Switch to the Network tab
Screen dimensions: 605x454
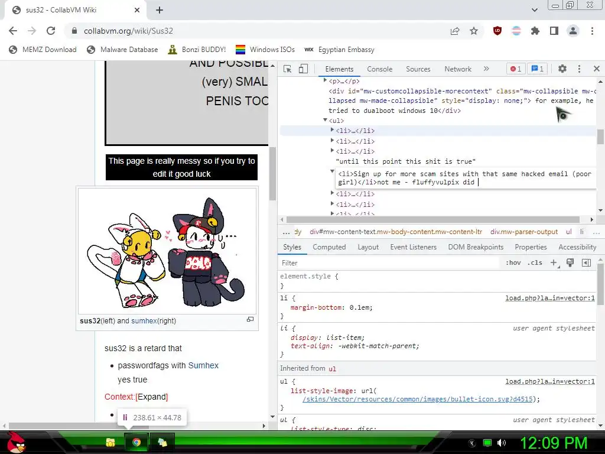click(458, 69)
